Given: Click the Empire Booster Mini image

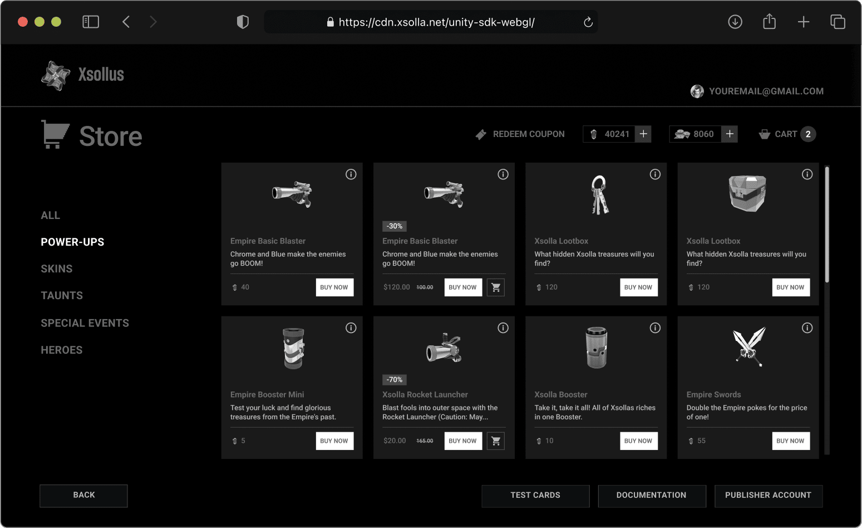Looking at the screenshot, I should 293,349.
